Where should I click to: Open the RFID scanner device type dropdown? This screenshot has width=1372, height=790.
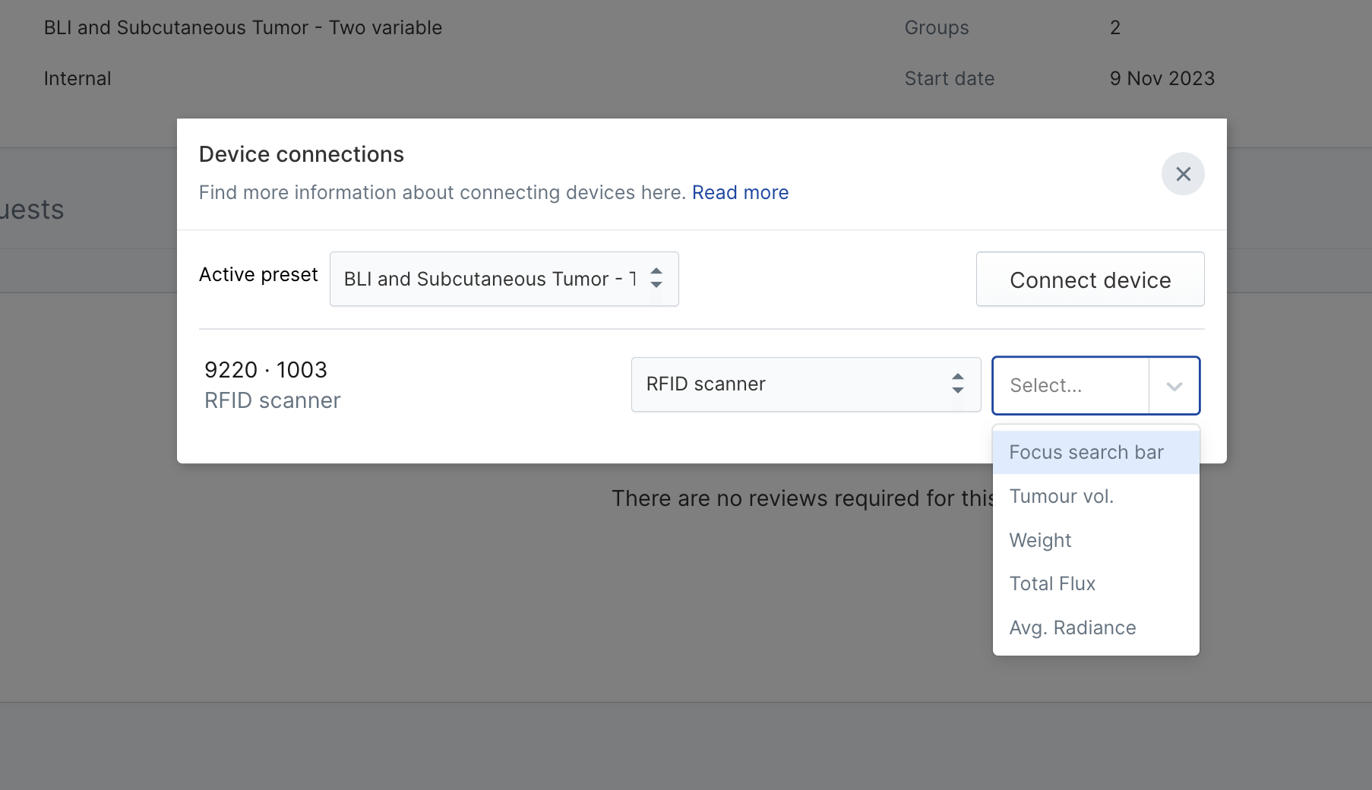(x=806, y=384)
